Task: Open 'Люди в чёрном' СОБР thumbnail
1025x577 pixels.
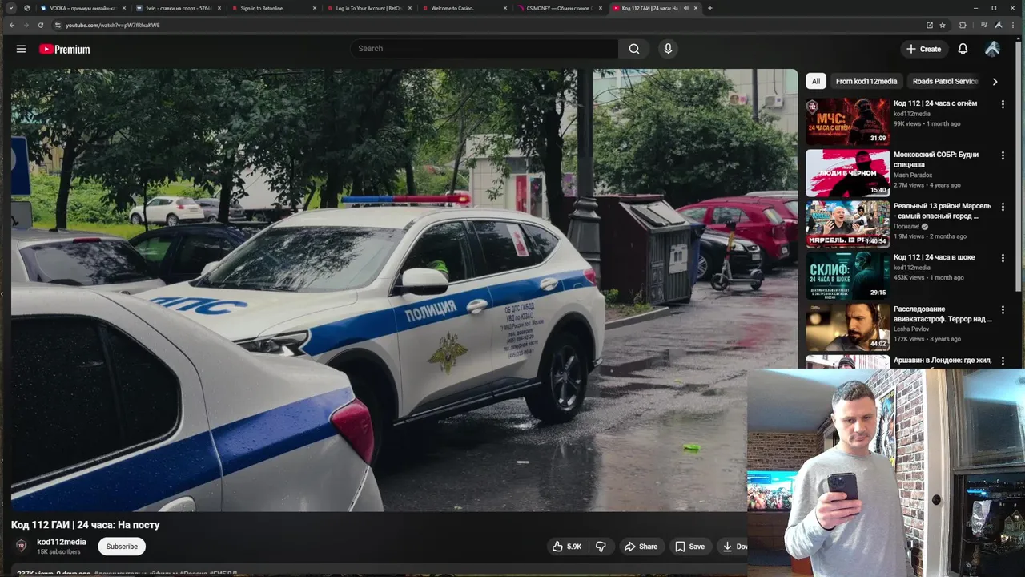Action: pyautogui.click(x=847, y=173)
